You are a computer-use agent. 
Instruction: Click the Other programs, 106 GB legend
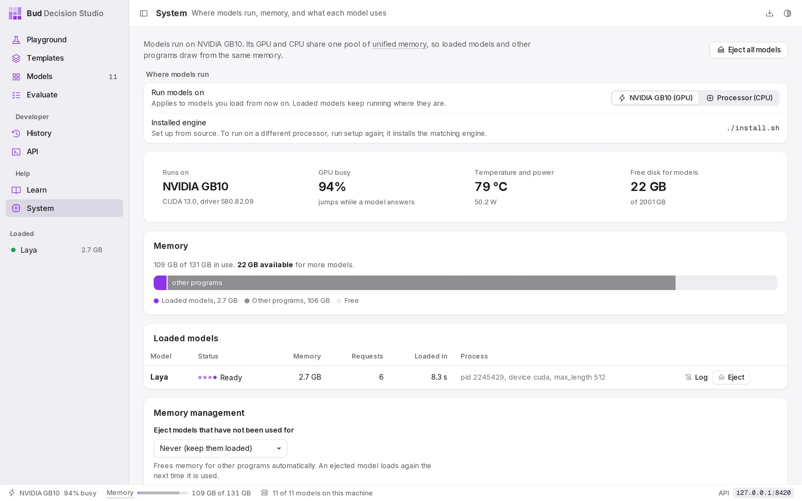pyautogui.click(x=287, y=301)
